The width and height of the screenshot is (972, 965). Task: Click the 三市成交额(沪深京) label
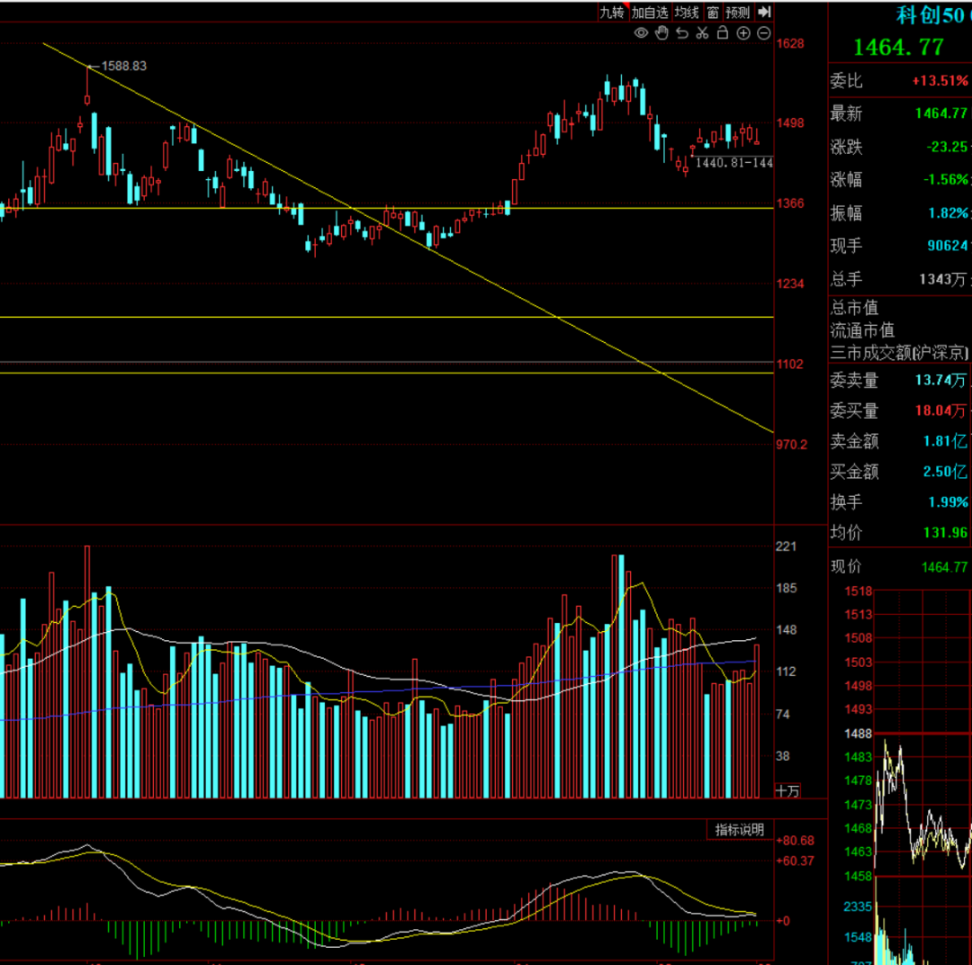click(x=899, y=354)
